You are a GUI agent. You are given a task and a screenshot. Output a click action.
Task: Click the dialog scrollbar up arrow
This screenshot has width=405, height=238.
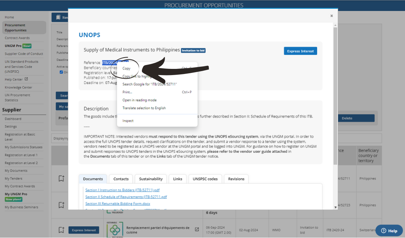coord(335,25)
